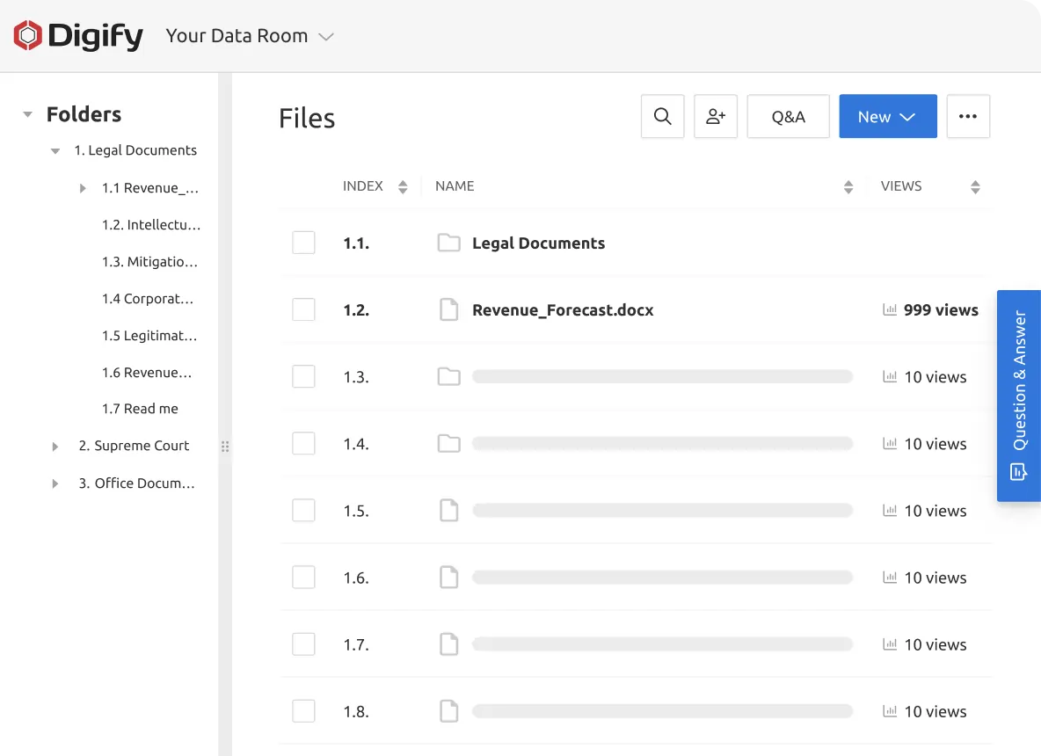The width and height of the screenshot is (1041, 756).
Task: Expand the 2. Supreme Court folder
Action: [55, 447]
